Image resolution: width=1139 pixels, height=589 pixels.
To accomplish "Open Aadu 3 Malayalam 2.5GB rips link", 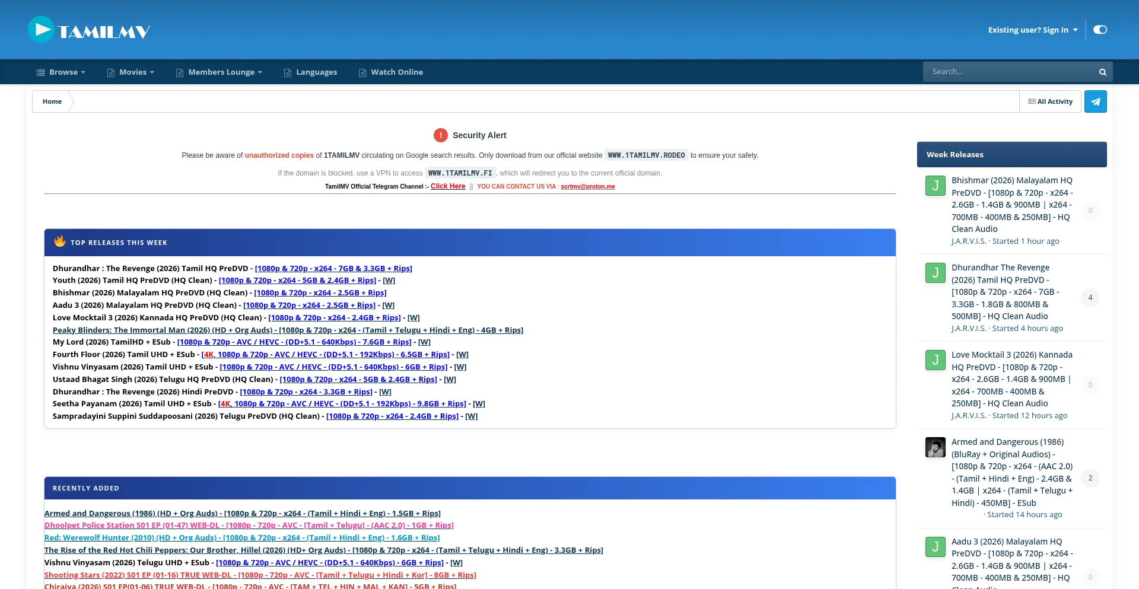I will point(310,305).
